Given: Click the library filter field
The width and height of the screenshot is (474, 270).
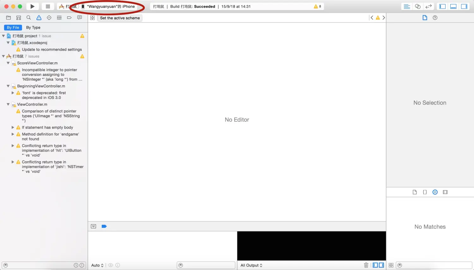Looking at the screenshot, I should pyautogui.click(x=434, y=265).
